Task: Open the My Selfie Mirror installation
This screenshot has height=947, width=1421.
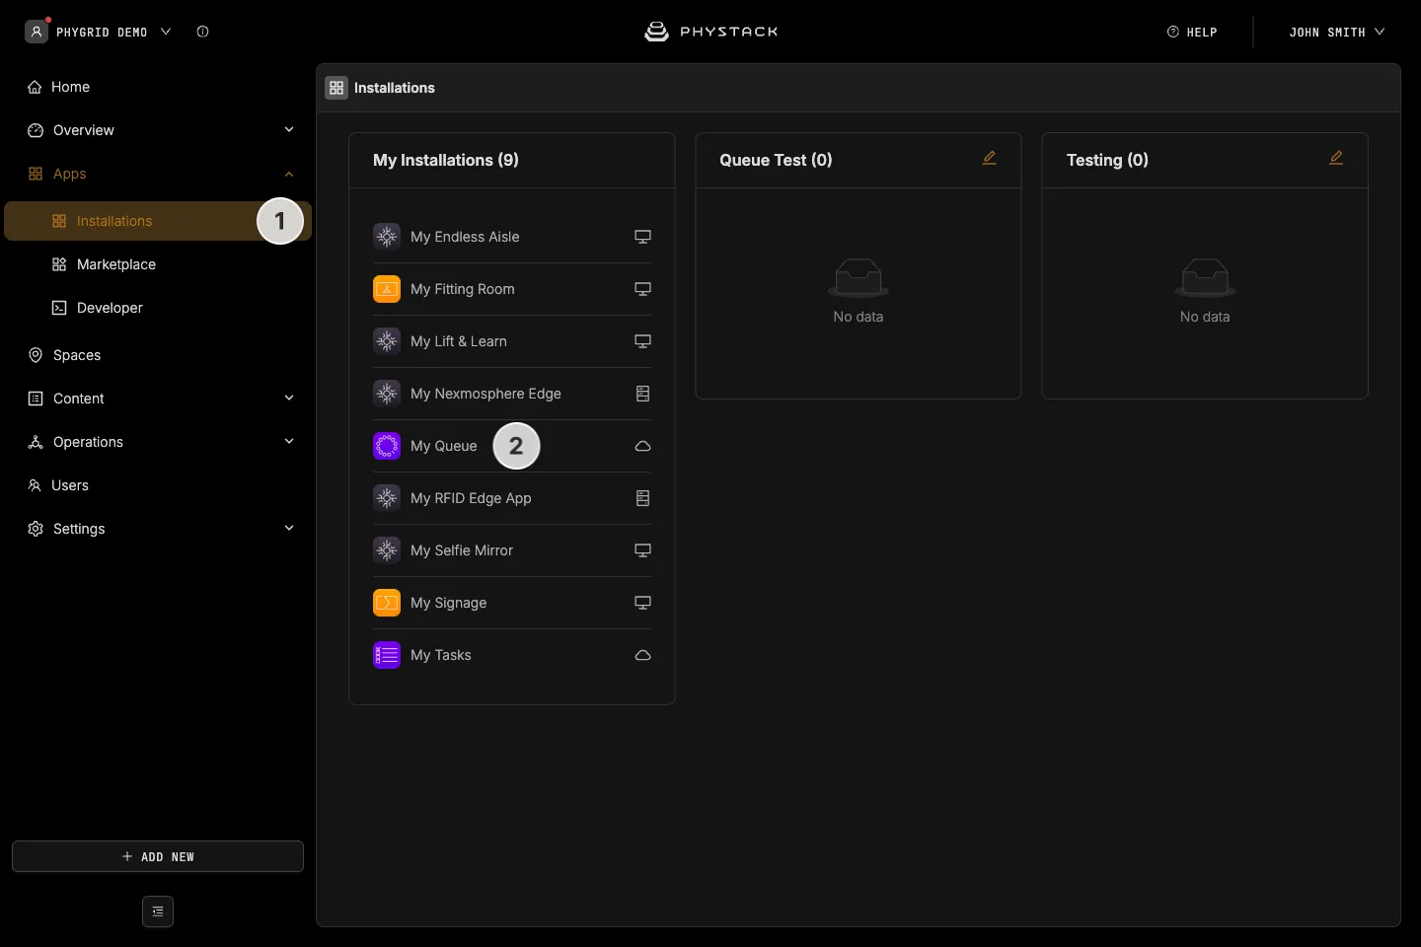Action: tap(512, 550)
